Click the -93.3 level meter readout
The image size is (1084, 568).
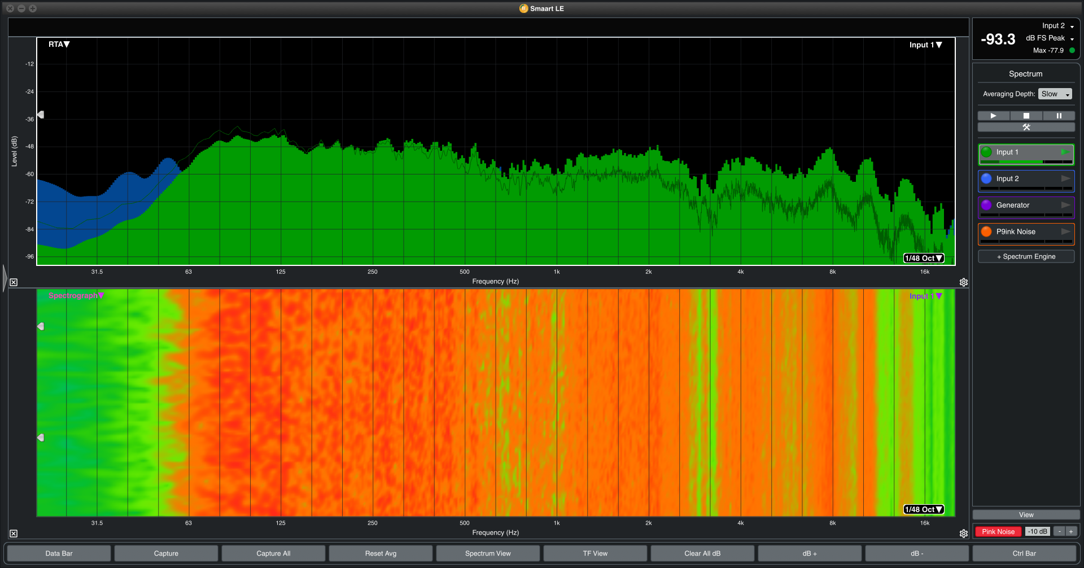[998, 40]
